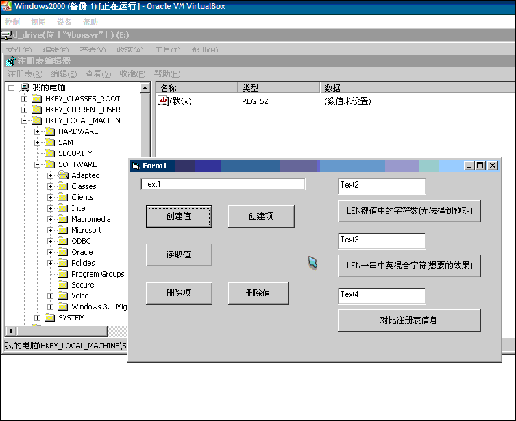
Task: Select the HARDWARE folder icon
Action: (x=50, y=131)
